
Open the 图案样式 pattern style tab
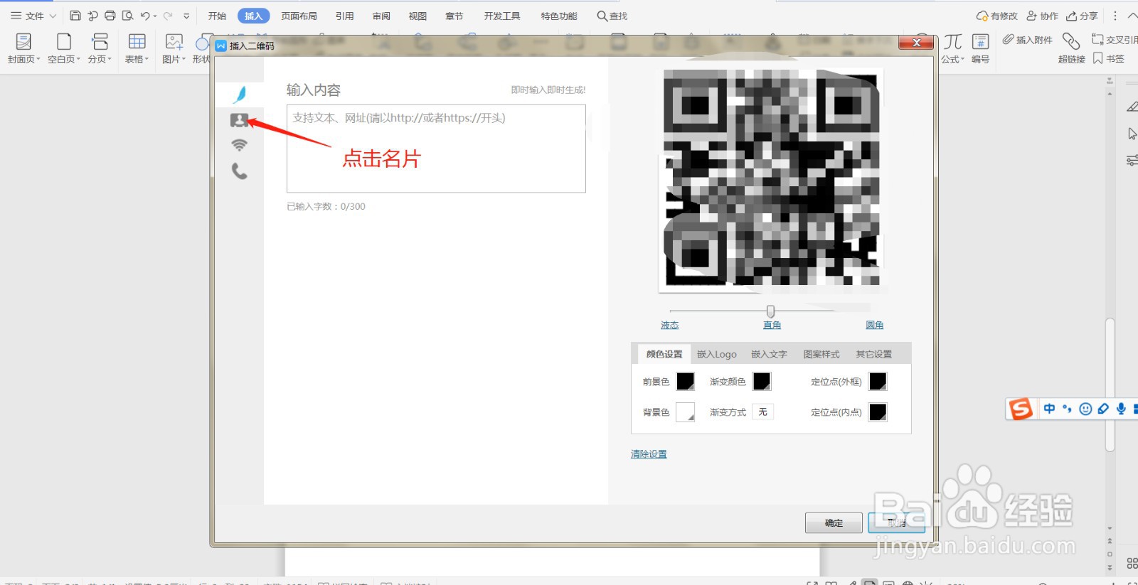(821, 354)
